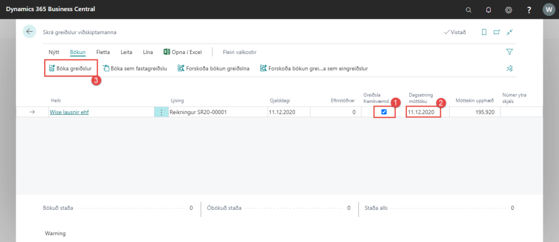Open the notifications bell
The image size is (559, 242).
488,10
